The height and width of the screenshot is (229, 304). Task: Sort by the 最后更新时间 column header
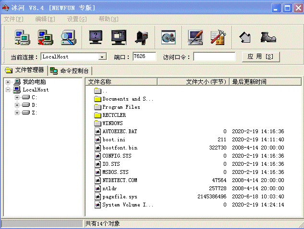(265, 81)
